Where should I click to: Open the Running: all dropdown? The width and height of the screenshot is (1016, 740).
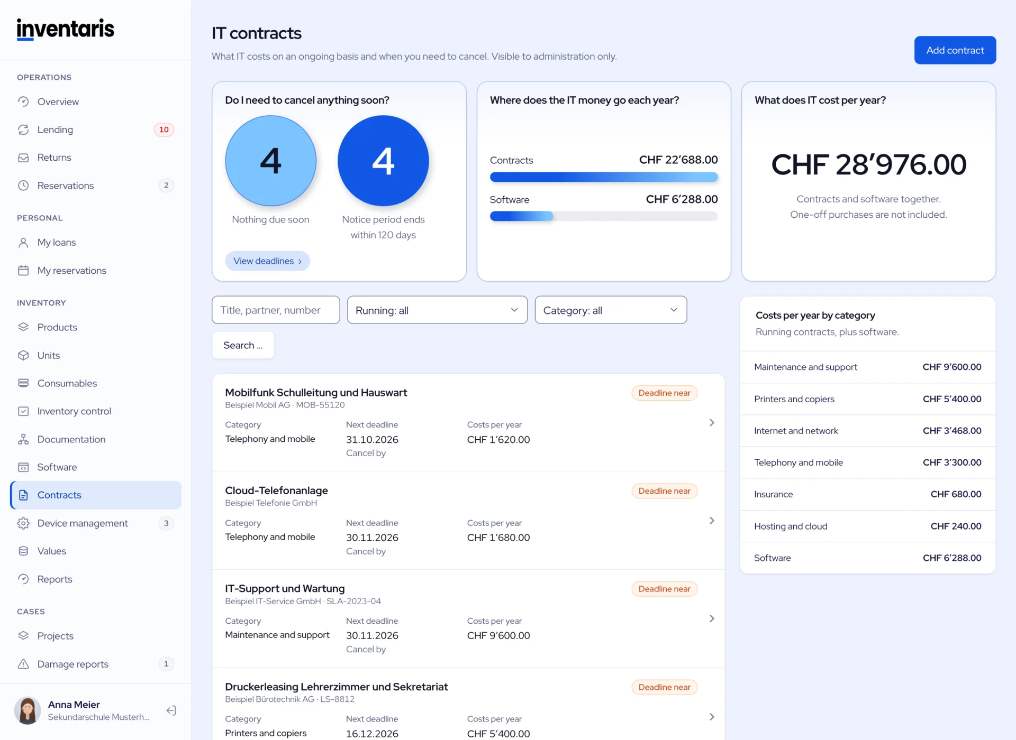point(437,310)
